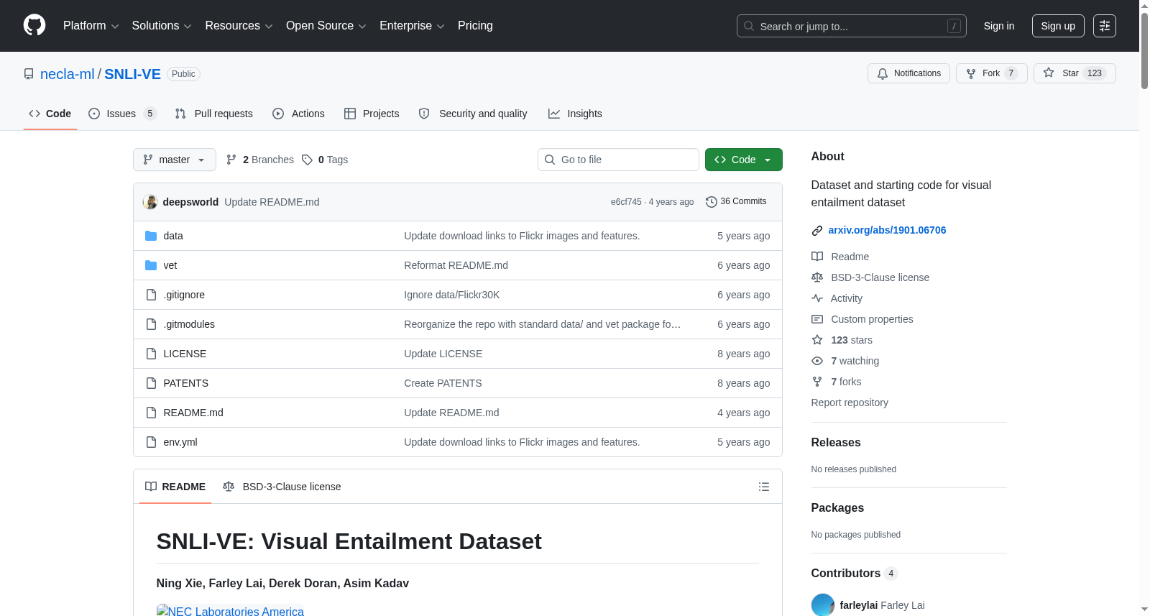Expand the Platform navigation menu
The height and width of the screenshot is (616, 1150).
click(91, 26)
